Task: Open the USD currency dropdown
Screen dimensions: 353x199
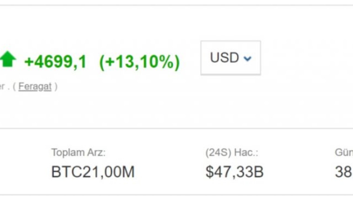Action: pyautogui.click(x=231, y=58)
